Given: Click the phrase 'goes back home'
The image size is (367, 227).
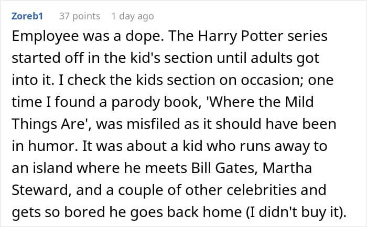Looking at the screenshot, I should click(186, 212).
